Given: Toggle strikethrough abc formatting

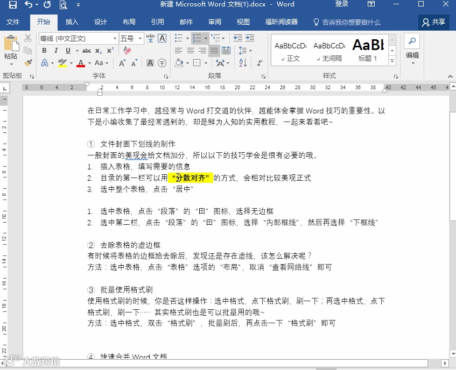Looking at the screenshot, I should click(87, 51).
